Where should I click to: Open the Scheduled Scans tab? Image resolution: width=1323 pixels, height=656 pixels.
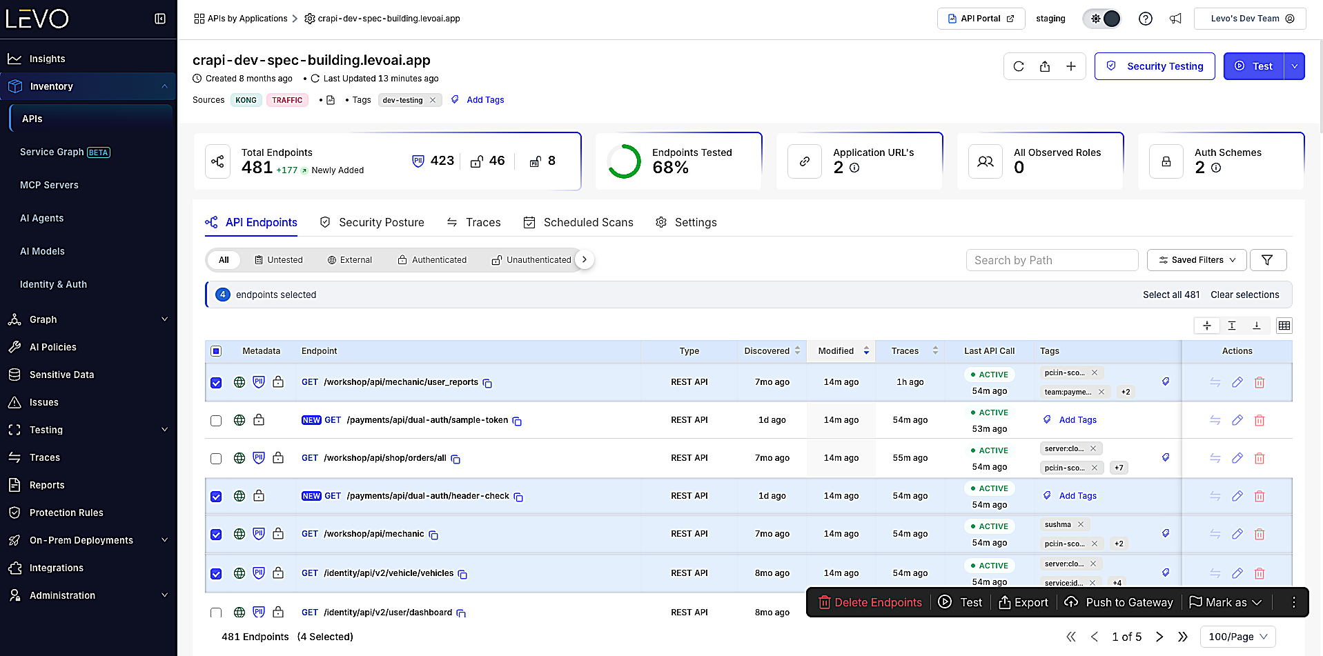pos(578,222)
